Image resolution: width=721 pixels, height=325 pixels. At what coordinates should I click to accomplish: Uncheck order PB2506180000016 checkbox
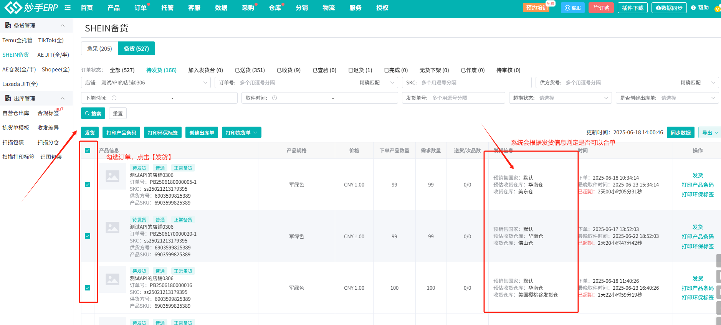tap(88, 288)
